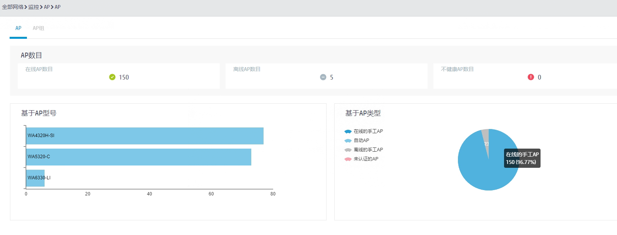Click the 离线的手工AP legend text
Screen dimensions: 617x235
pos(368,150)
